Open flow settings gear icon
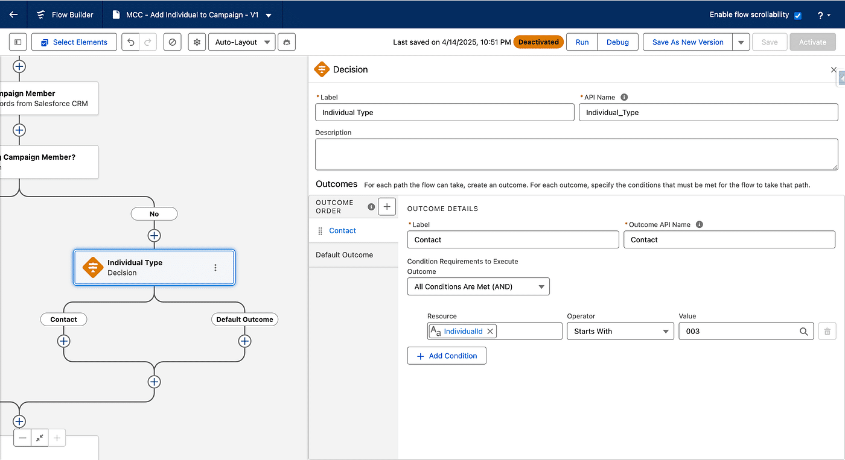The image size is (845, 460). [x=196, y=42]
